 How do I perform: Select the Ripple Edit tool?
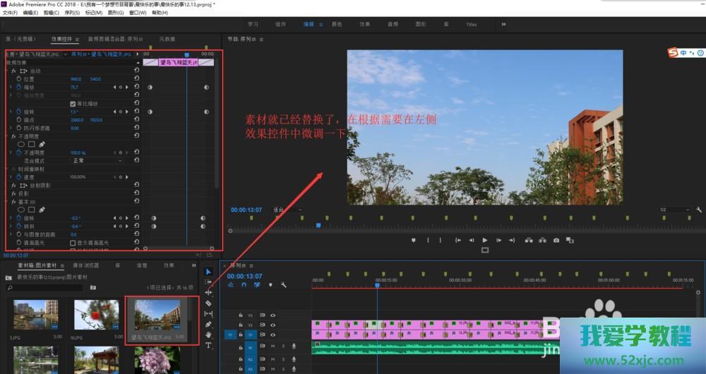coord(208,292)
